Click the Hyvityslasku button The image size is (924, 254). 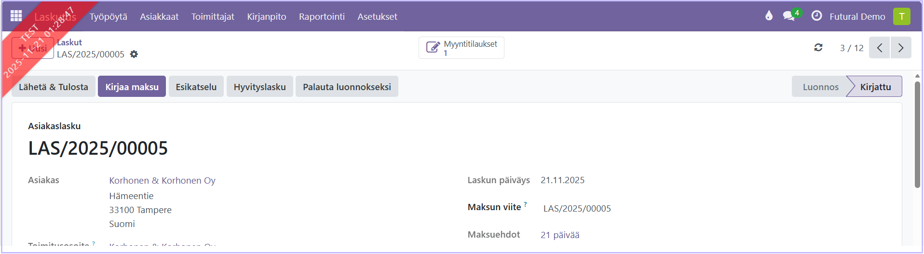point(259,87)
